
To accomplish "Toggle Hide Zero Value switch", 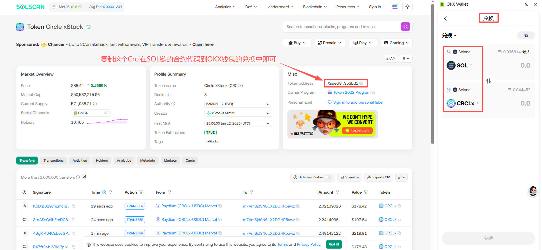I will click(x=328, y=177).
